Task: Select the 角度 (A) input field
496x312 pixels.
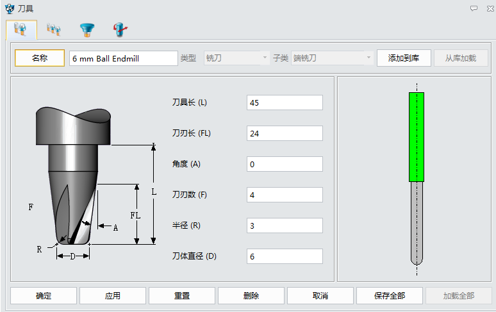Action: tap(285, 164)
